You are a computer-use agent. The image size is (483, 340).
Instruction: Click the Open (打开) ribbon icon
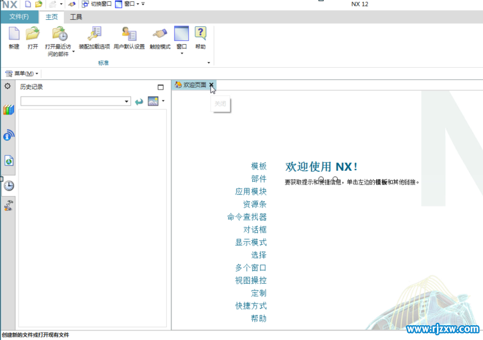(x=33, y=33)
